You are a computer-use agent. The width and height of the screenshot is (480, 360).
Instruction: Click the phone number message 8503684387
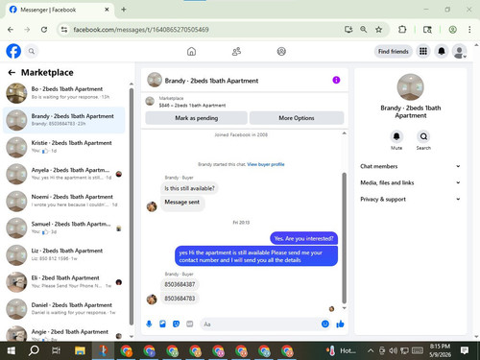[x=180, y=284]
